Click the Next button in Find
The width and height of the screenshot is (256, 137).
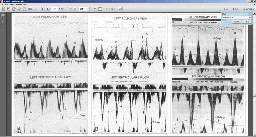coord(247,22)
